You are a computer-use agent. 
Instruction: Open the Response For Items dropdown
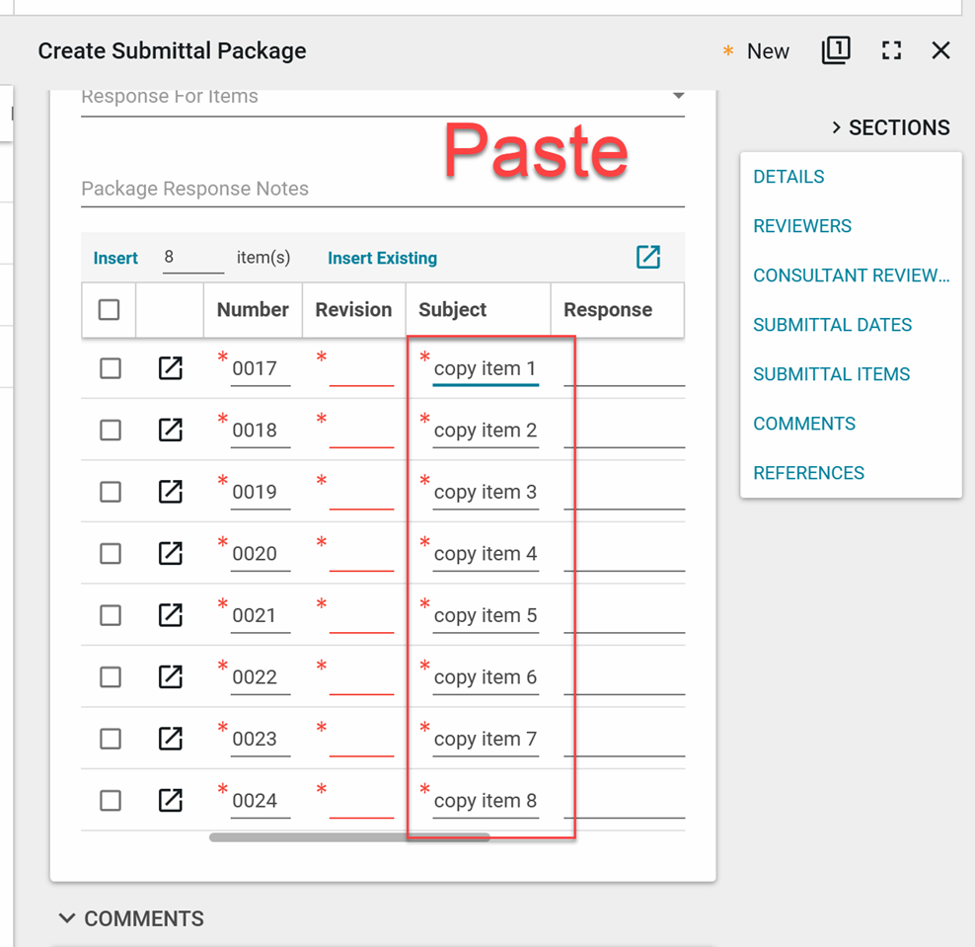click(678, 97)
